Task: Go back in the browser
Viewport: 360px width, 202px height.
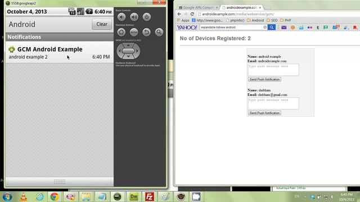Action: 179,14
